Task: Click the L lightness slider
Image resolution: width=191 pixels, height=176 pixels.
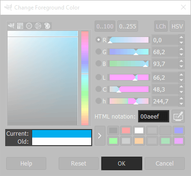Action: pyautogui.click(x=129, y=77)
